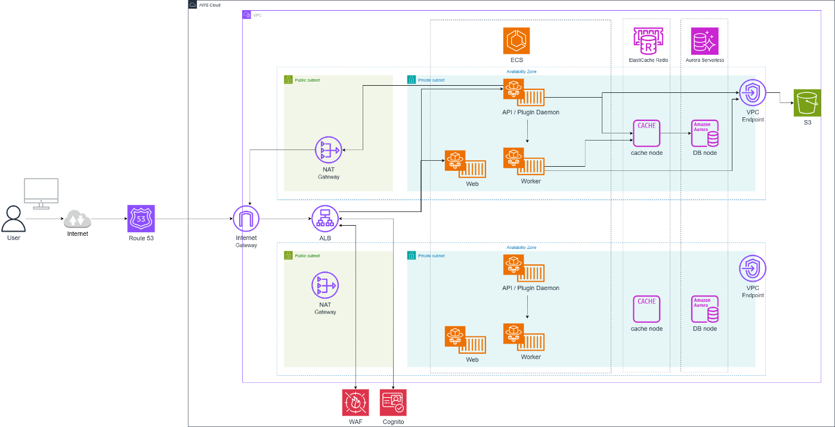The height and width of the screenshot is (427, 835).
Task: Click the Internet cloud icon
Action: pyautogui.click(x=78, y=219)
